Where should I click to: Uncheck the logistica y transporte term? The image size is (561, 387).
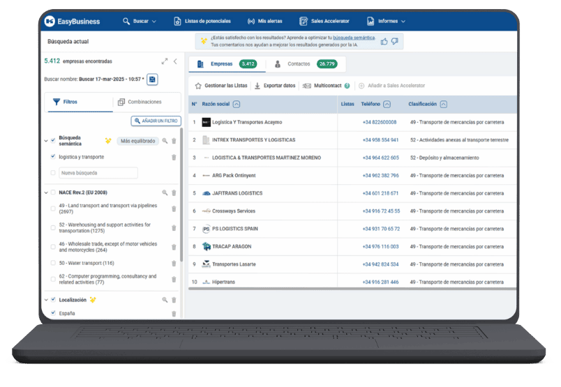[53, 156]
